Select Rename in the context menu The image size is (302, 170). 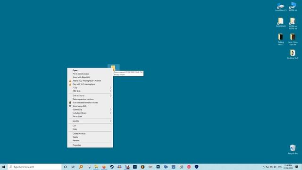(90, 141)
